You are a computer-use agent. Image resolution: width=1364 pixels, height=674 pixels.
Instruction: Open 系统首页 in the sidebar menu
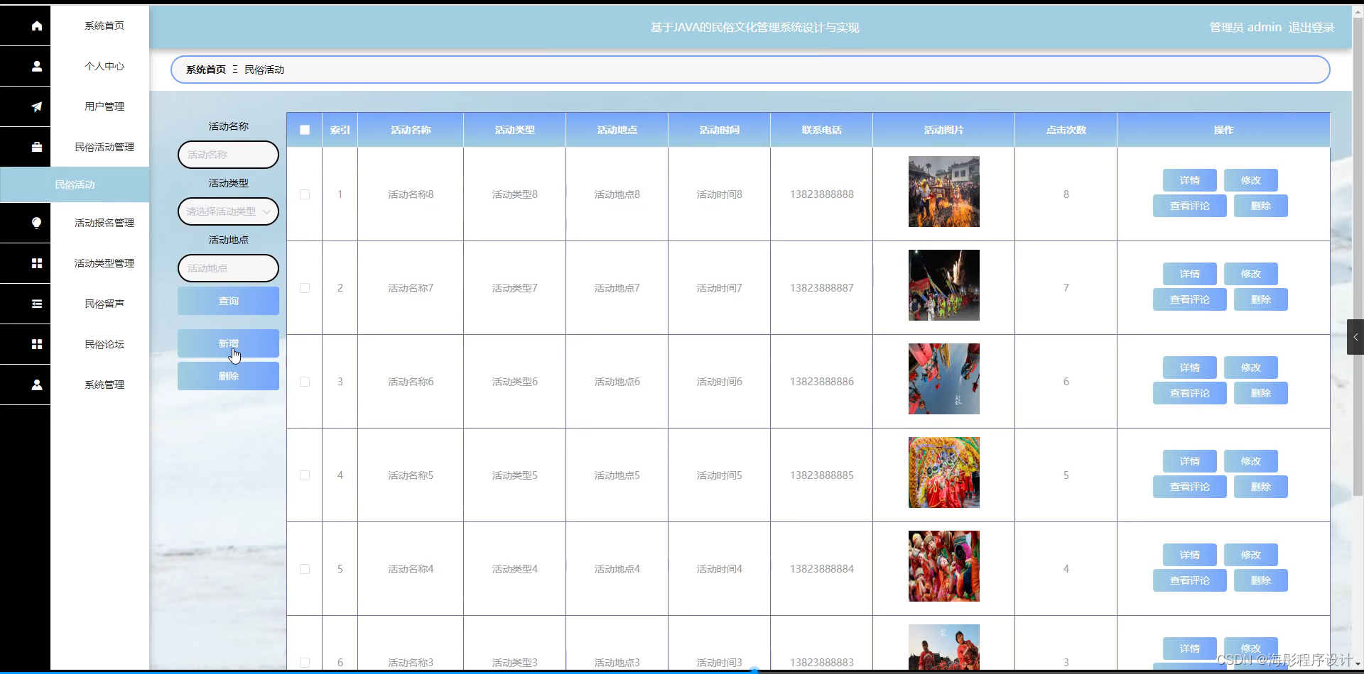[x=104, y=26]
